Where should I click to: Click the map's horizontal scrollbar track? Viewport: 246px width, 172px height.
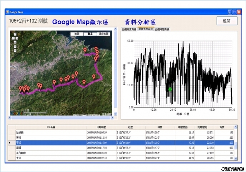click(x=61, y=117)
